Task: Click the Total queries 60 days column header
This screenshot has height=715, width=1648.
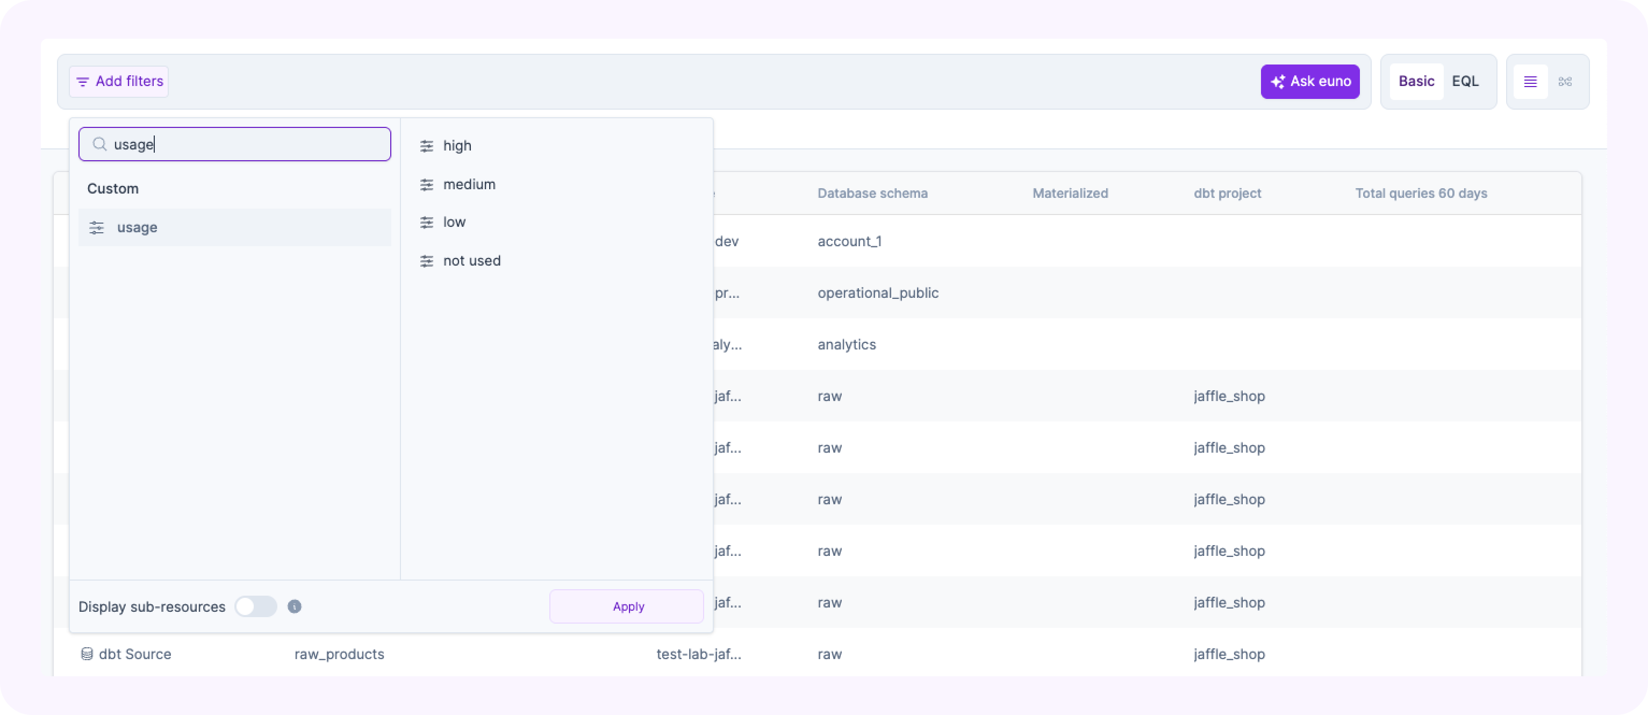Action: (x=1421, y=194)
